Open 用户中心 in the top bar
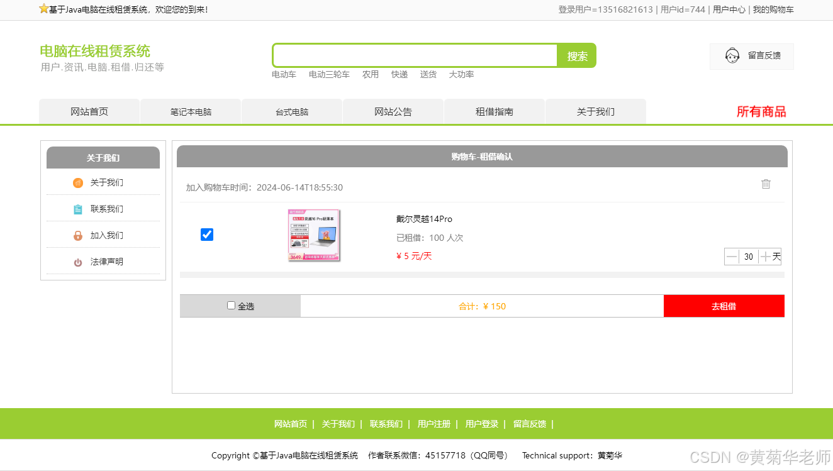Screen dimensions: 833x471 pos(729,9)
